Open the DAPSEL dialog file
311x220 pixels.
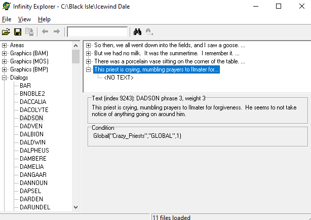[30, 191]
